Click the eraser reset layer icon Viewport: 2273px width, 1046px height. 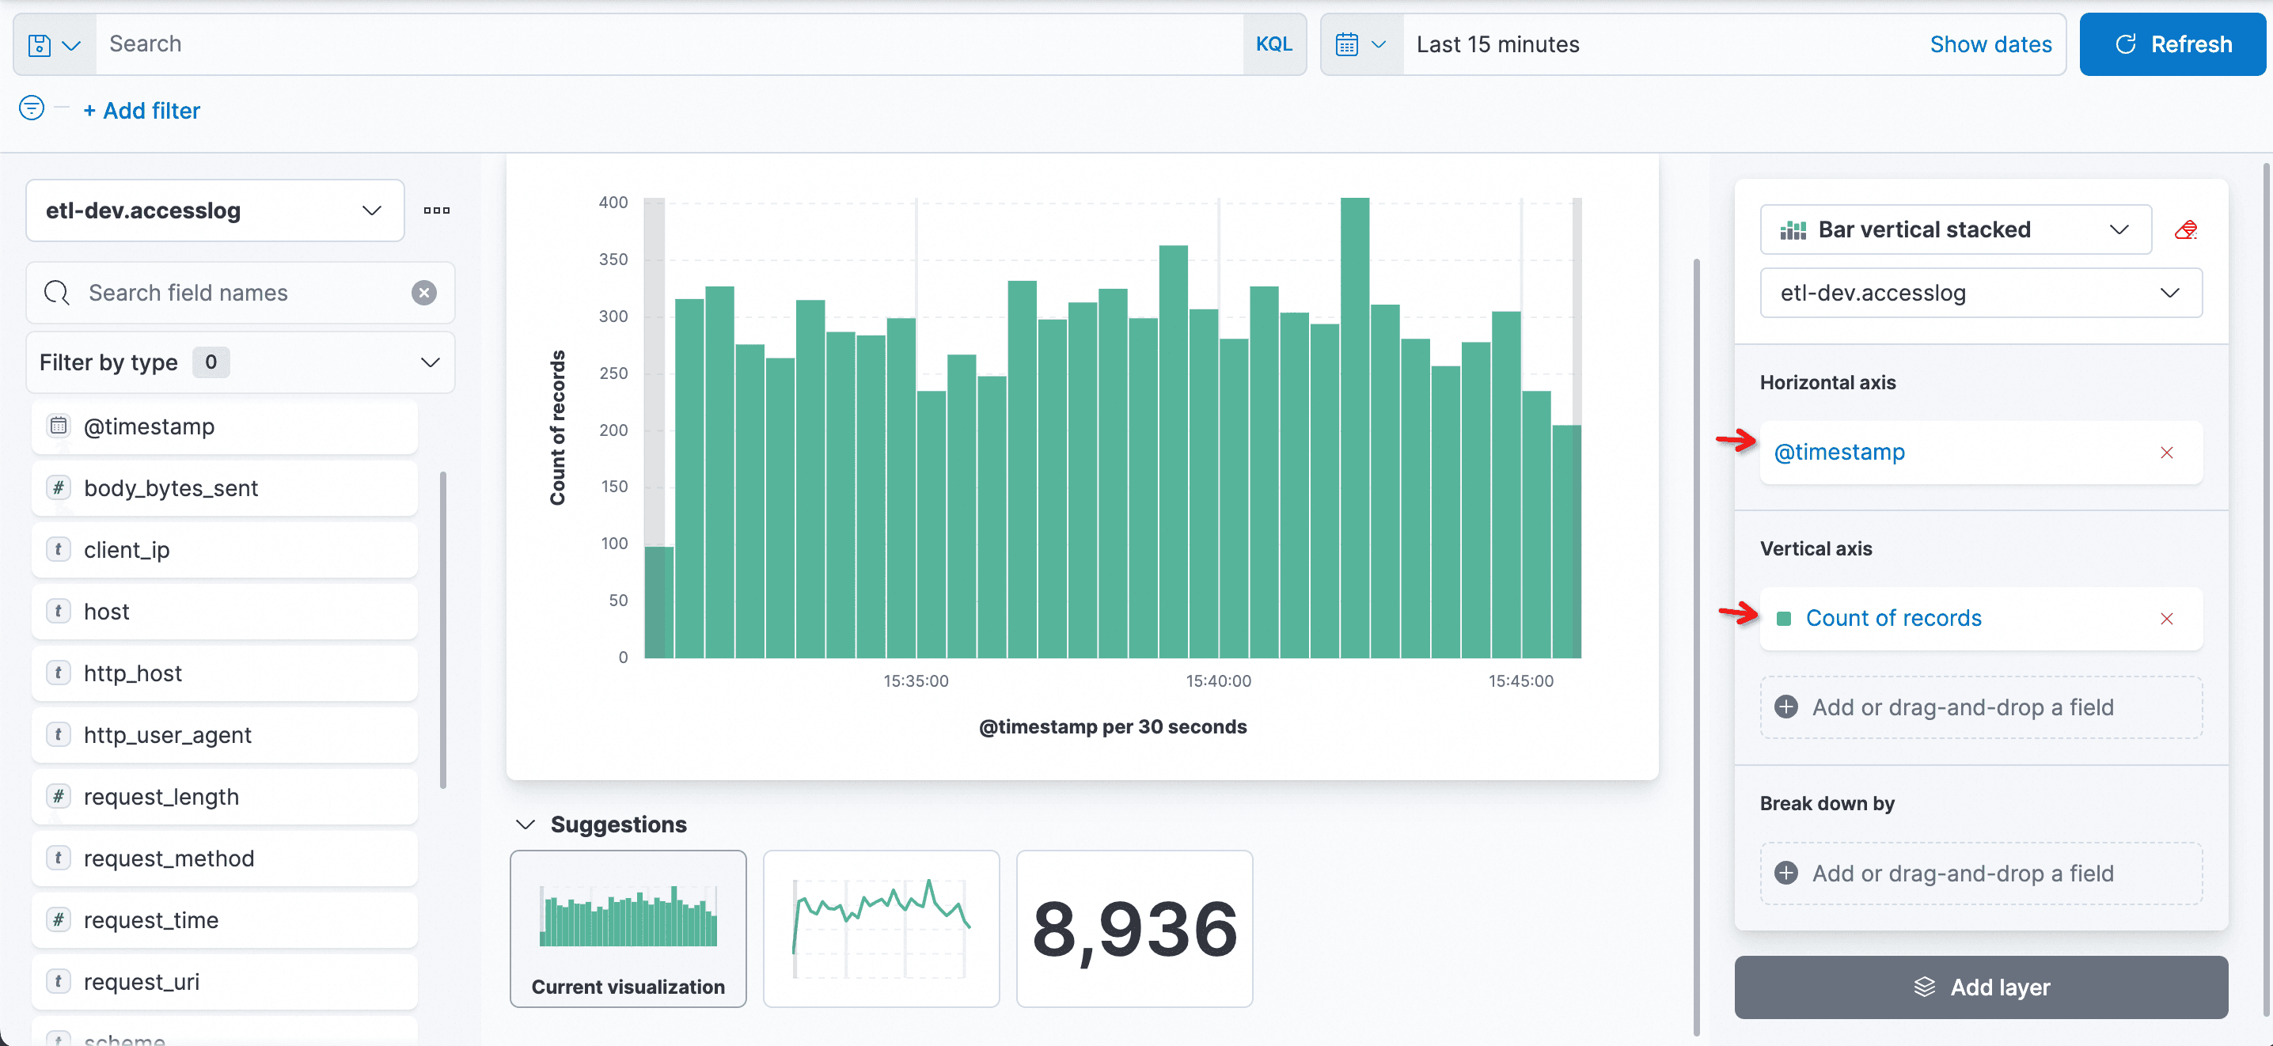(2185, 230)
